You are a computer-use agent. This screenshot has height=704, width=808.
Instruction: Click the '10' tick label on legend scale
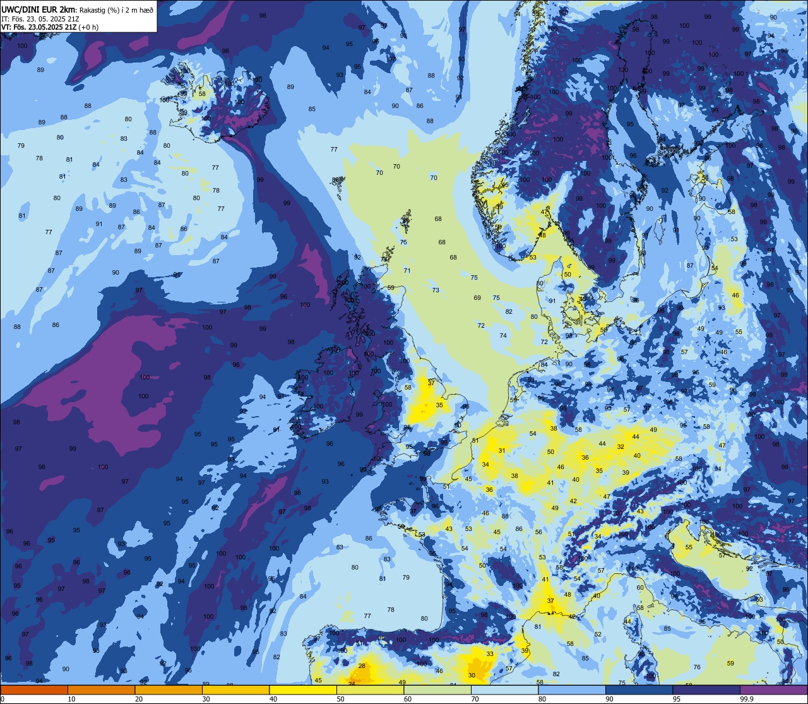[x=71, y=699]
